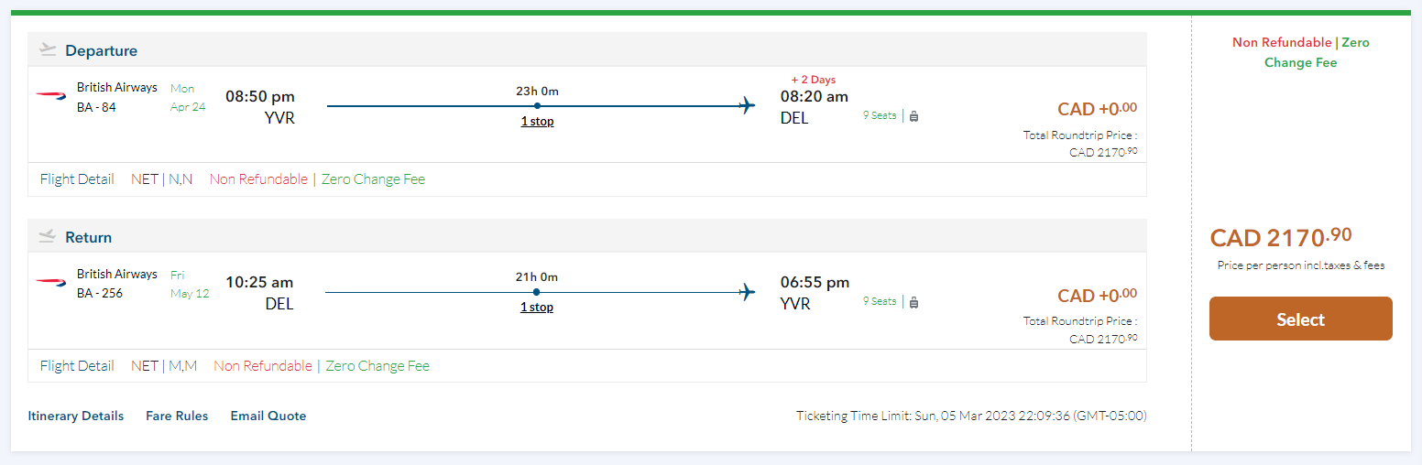Click British Airways logo on BA-256 flight

tap(51, 283)
